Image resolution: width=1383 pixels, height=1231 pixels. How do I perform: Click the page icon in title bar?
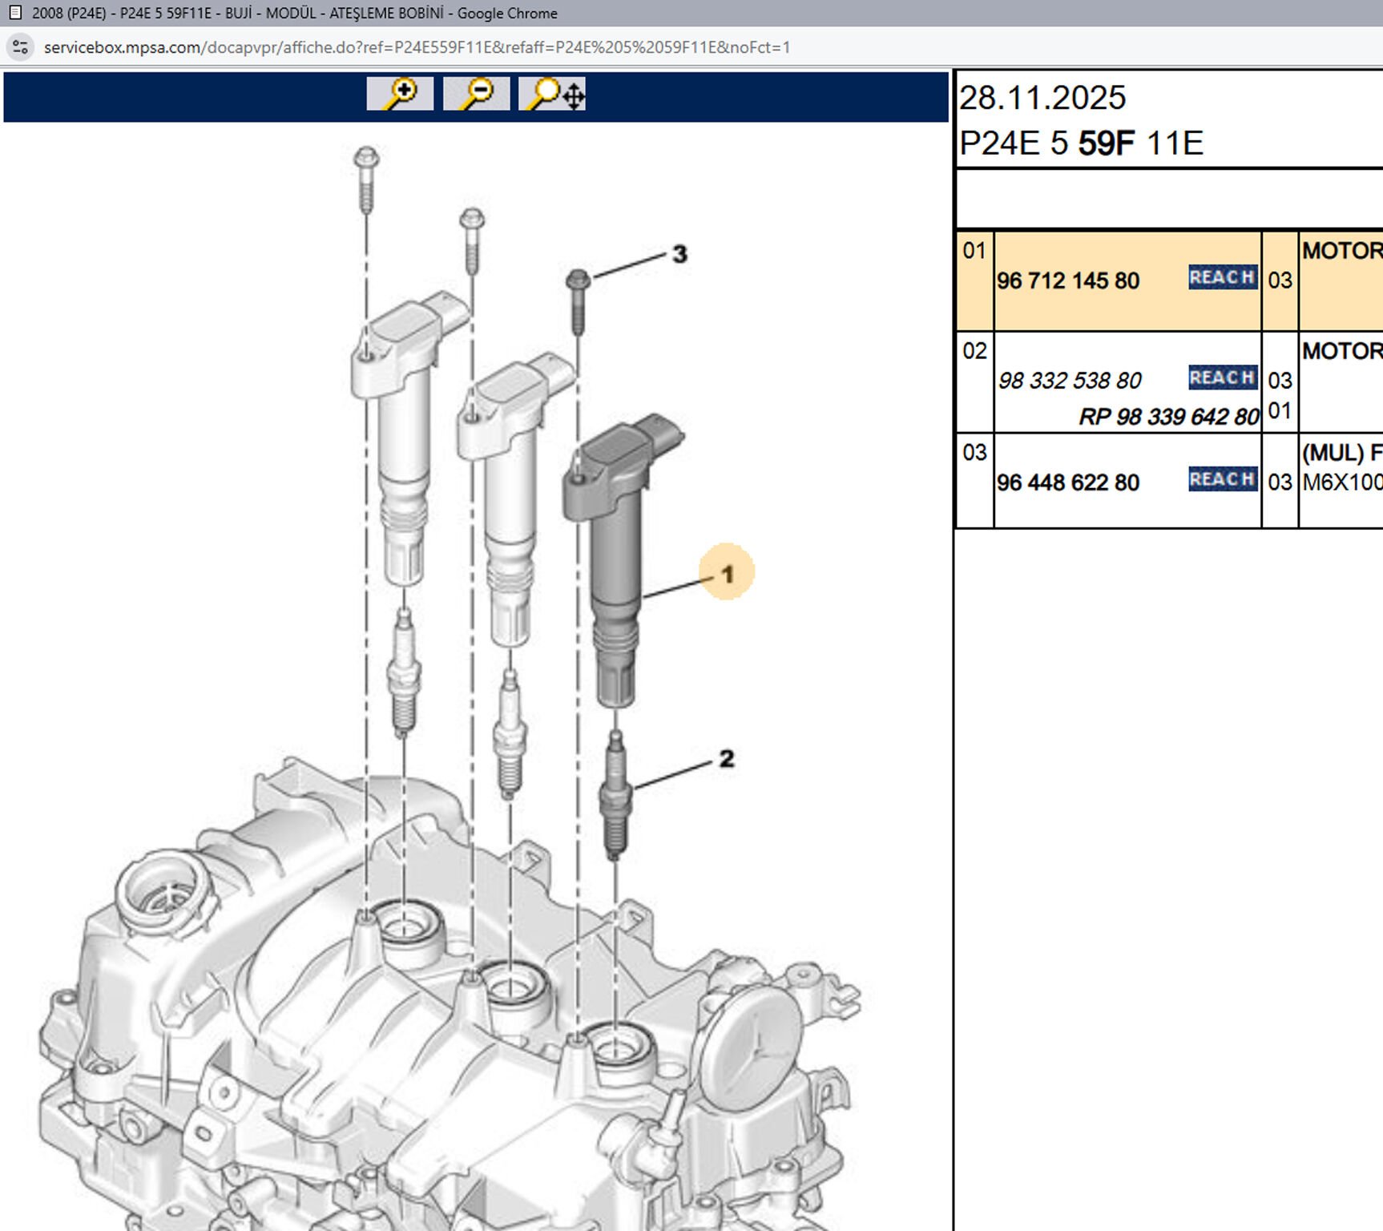[14, 13]
